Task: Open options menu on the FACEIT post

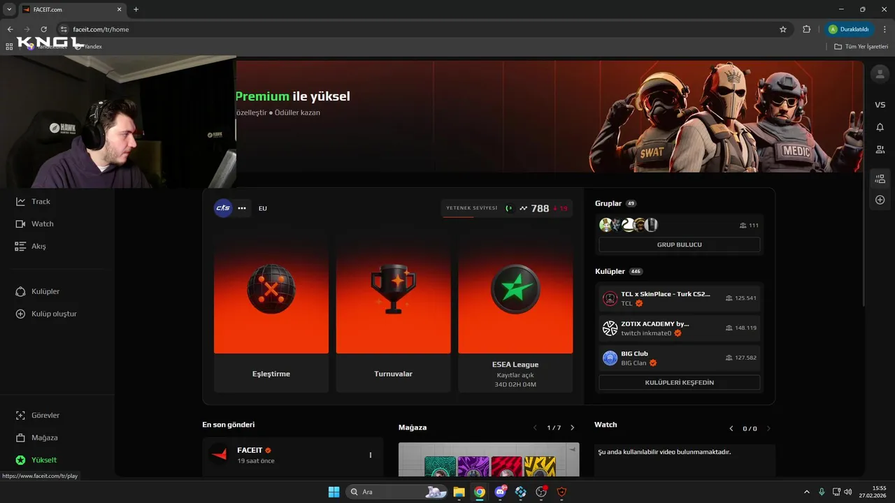Action: pyautogui.click(x=371, y=455)
